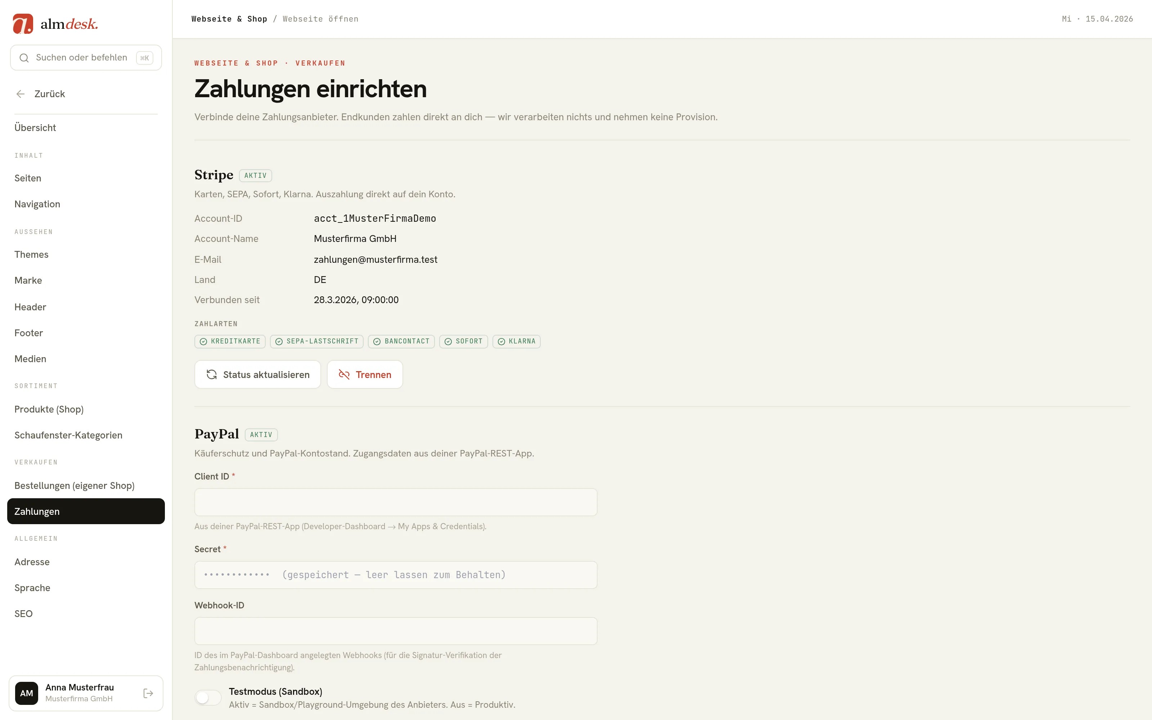
Task: Click the Land value DE
Action: (x=320, y=279)
